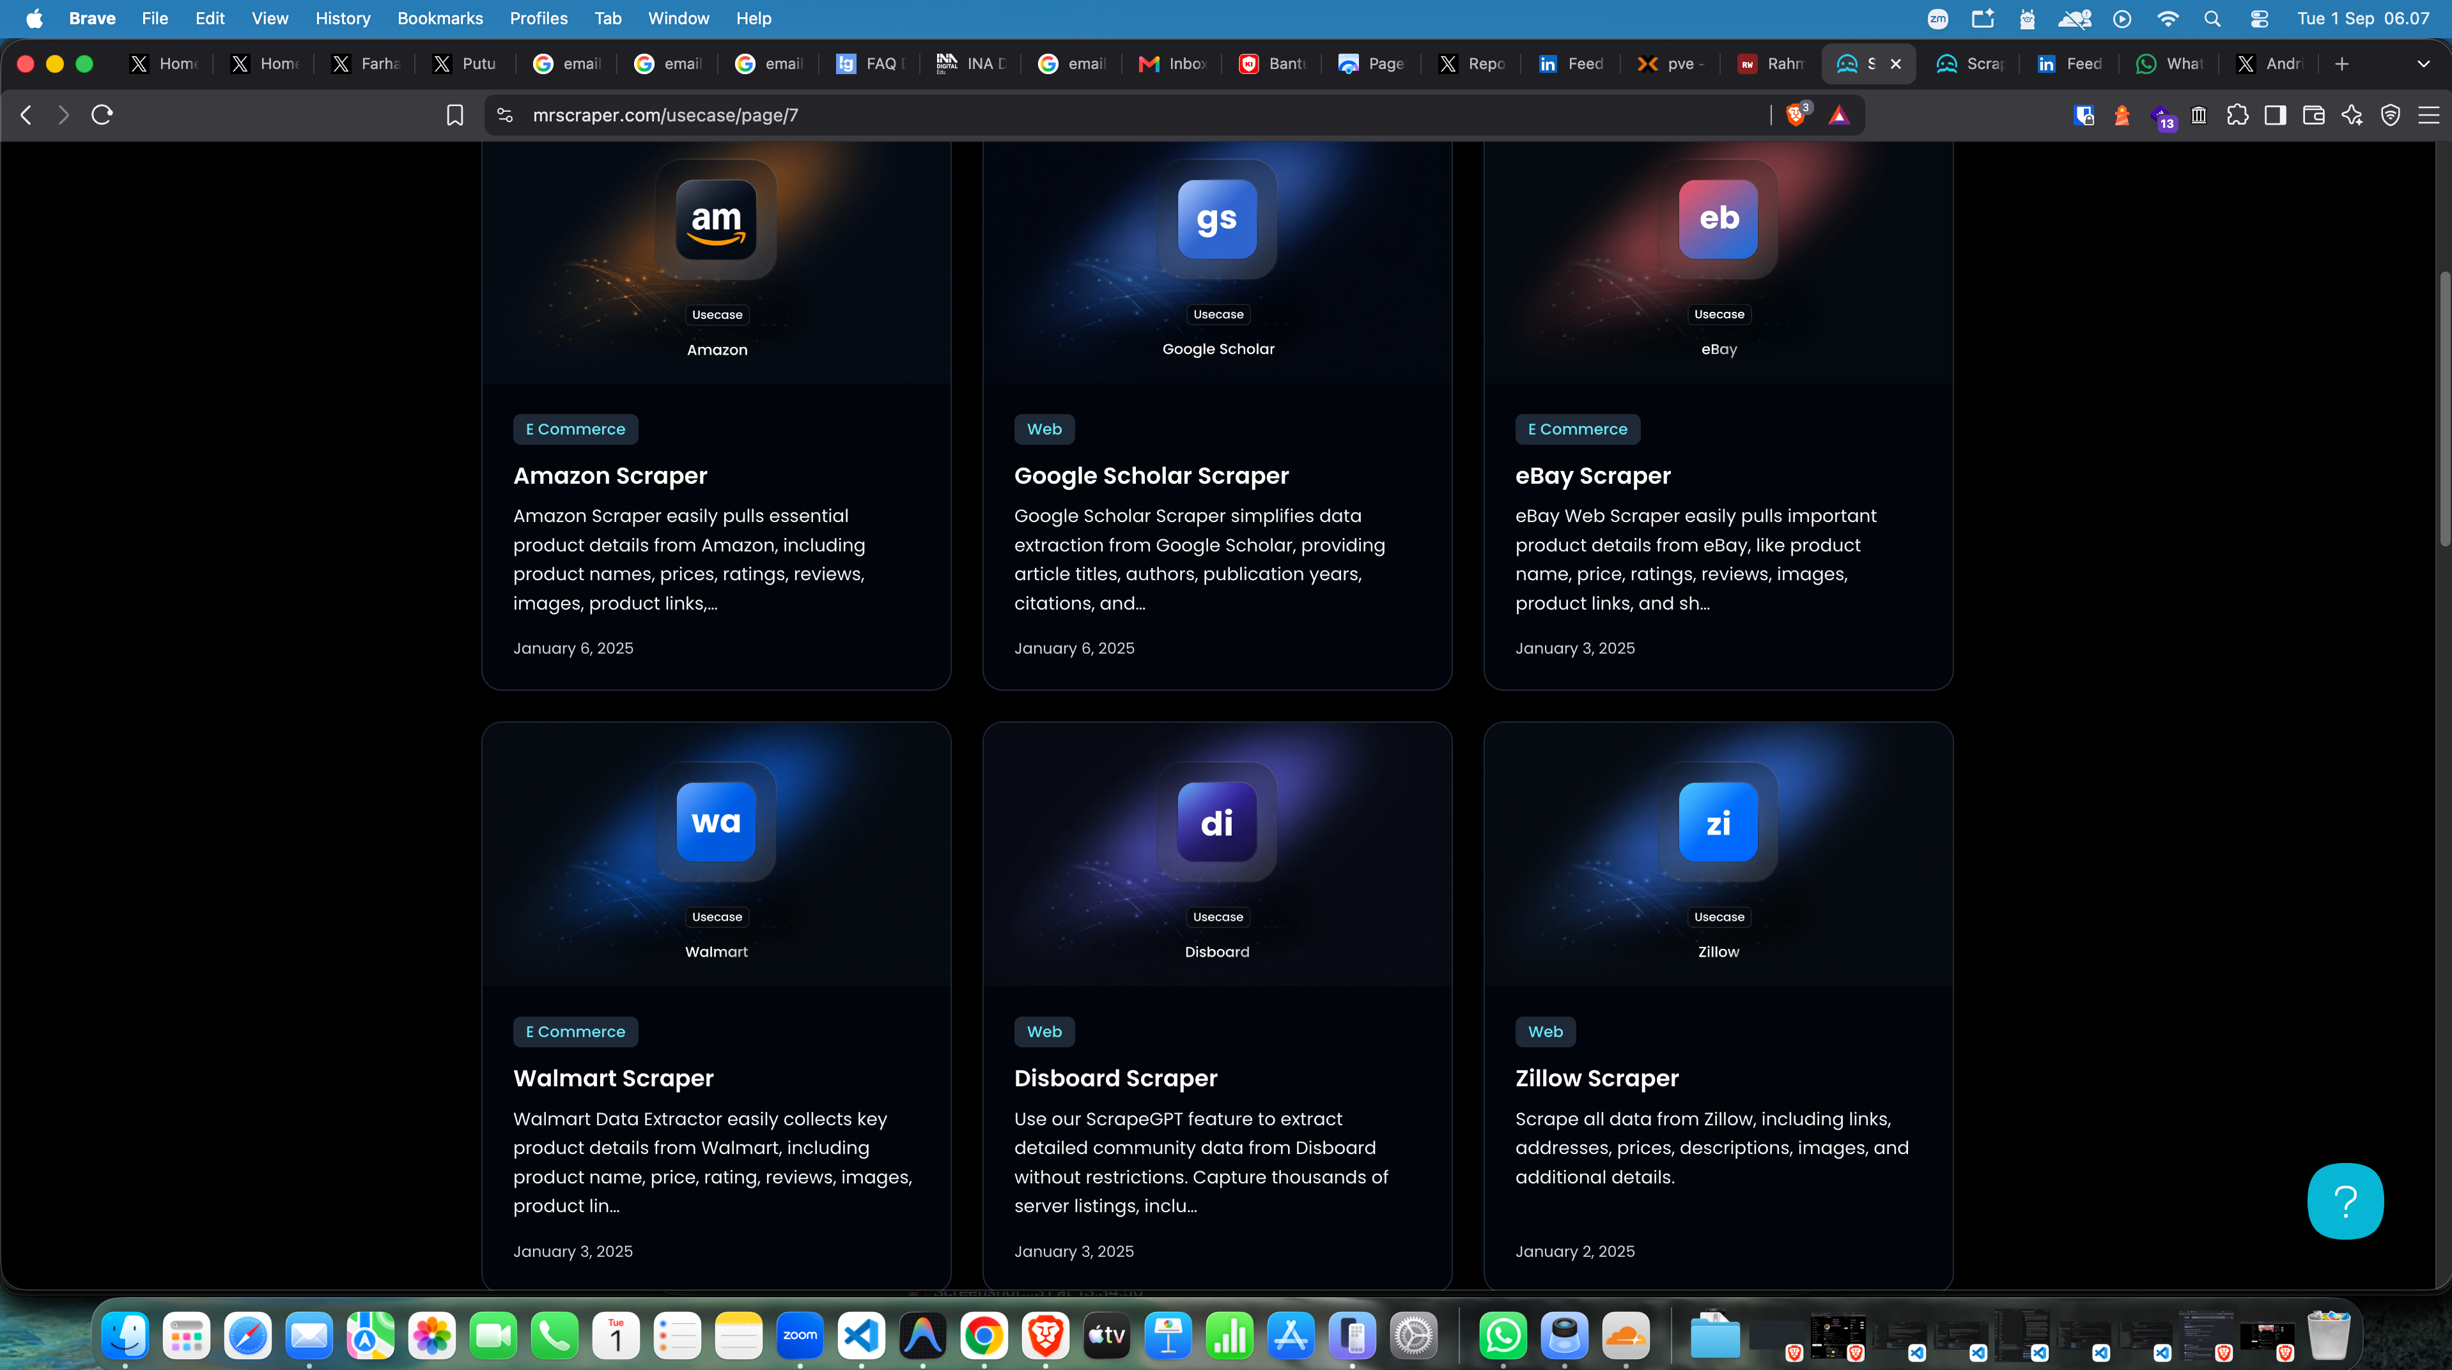Viewport: 2452px width, 1370px height.
Task: View site information icon beside the URL
Action: 506,115
